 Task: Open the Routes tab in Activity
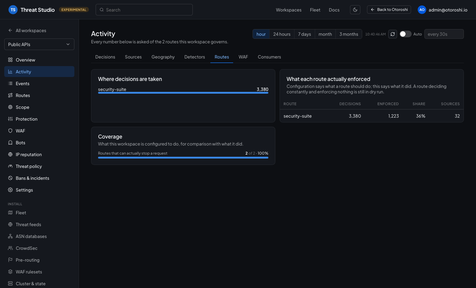coord(222,57)
